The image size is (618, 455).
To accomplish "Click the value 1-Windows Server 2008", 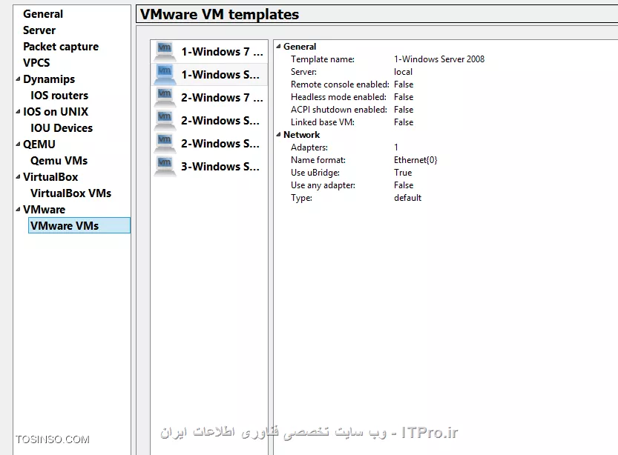I will [x=439, y=59].
